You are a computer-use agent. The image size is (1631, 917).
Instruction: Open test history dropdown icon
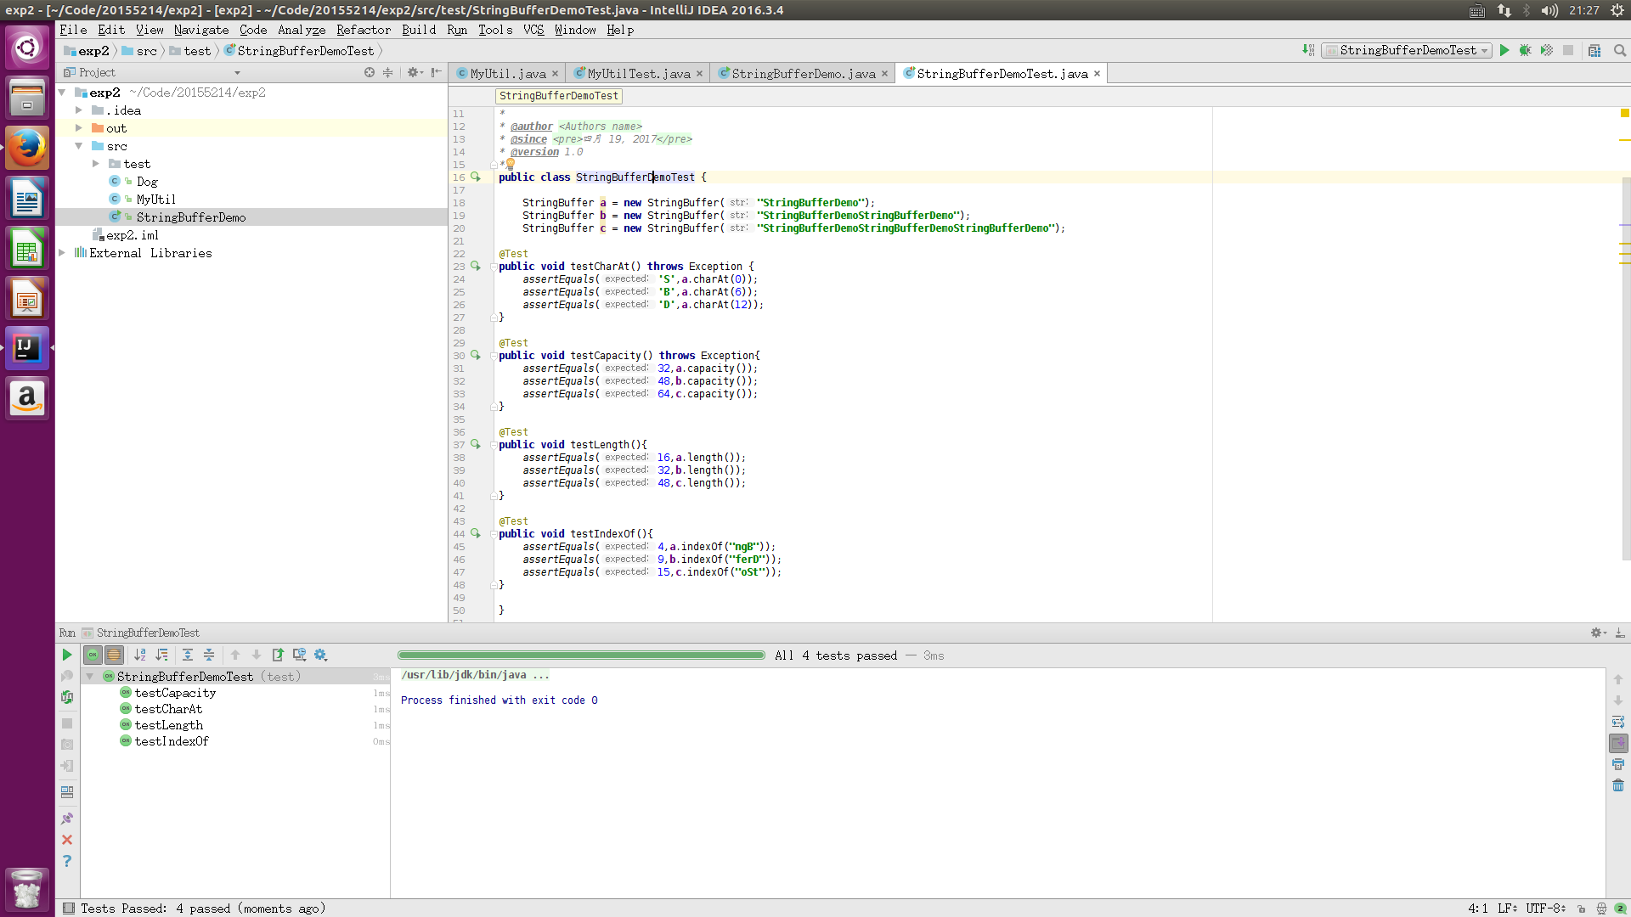299,655
